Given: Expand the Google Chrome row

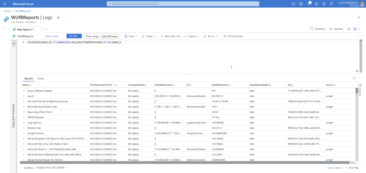Looking at the screenshot, I should tap(24, 133).
